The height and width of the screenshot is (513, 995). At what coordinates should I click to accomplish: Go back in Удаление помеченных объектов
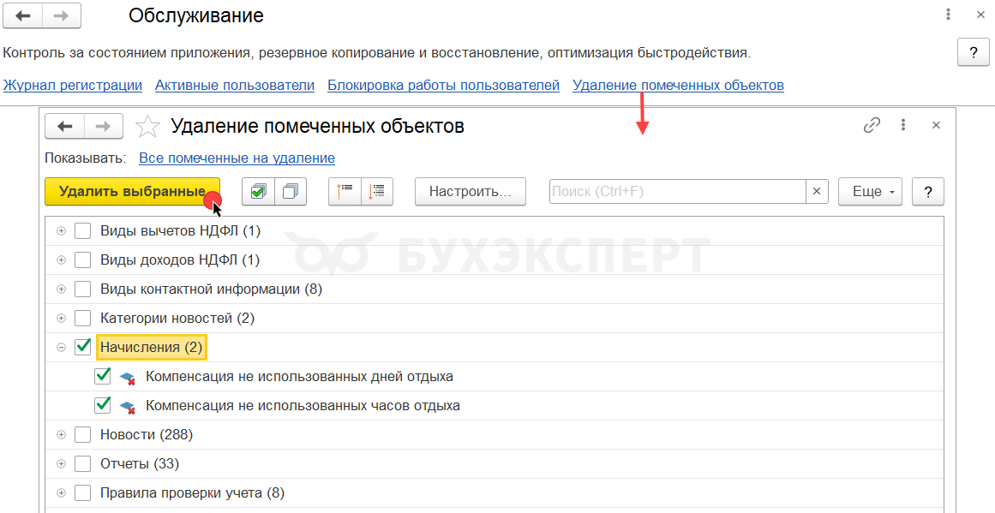(65, 126)
